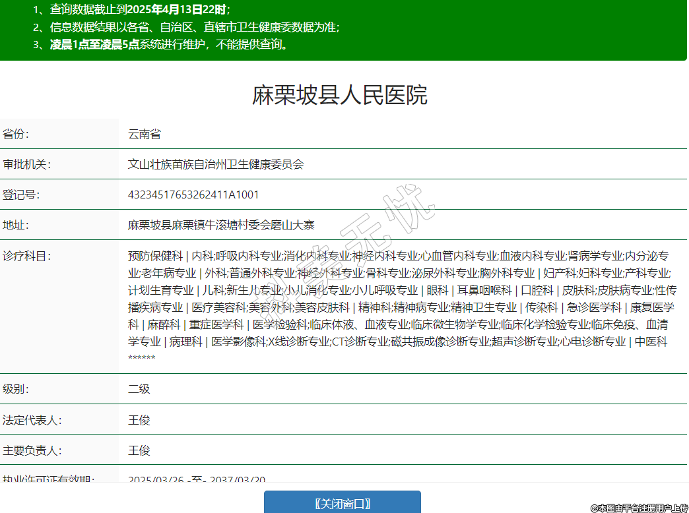The height and width of the screenshot is (513, 689).
Task: Click the 法定代表人 field label
Action: (32, 420)
